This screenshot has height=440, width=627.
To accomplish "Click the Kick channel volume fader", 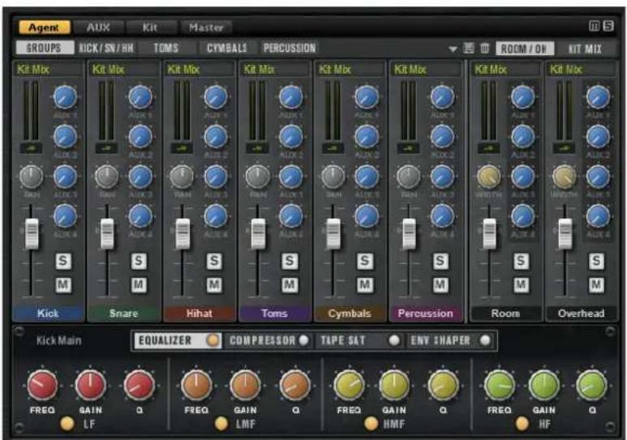I will tap(32, 234).
